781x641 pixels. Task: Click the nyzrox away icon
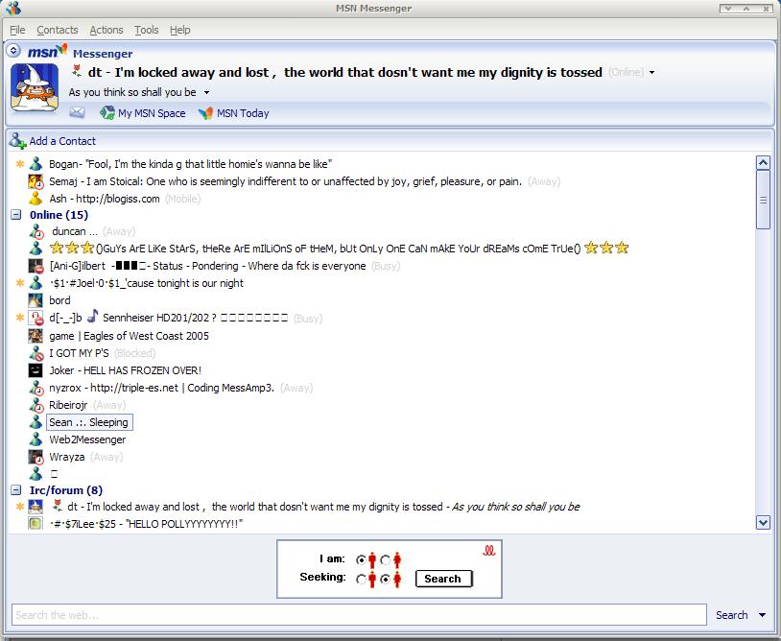tap(35, 388)
